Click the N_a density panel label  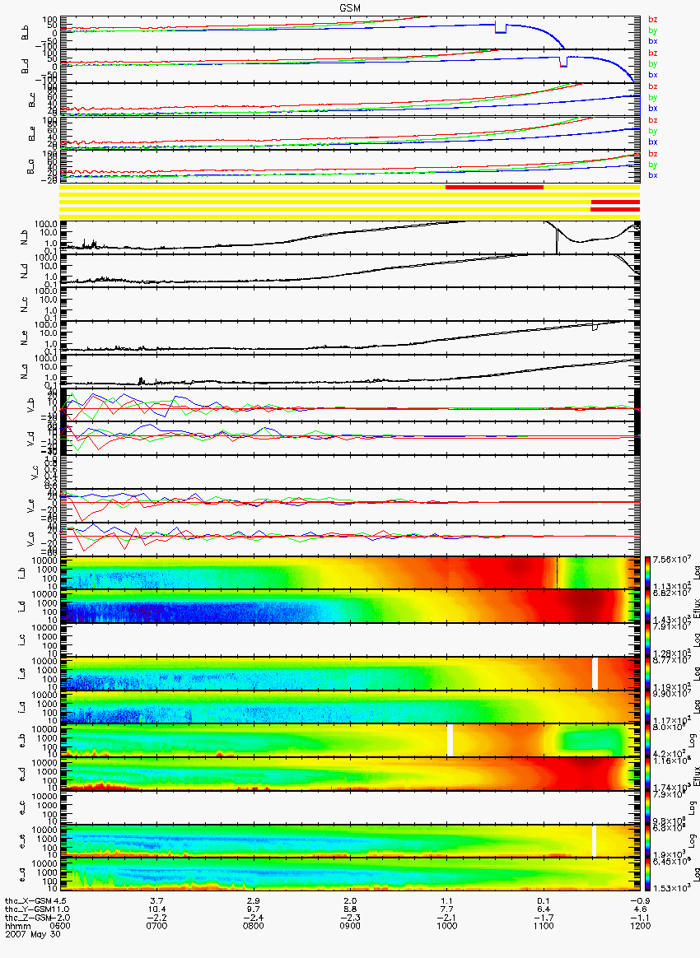[x=25, y=371]
